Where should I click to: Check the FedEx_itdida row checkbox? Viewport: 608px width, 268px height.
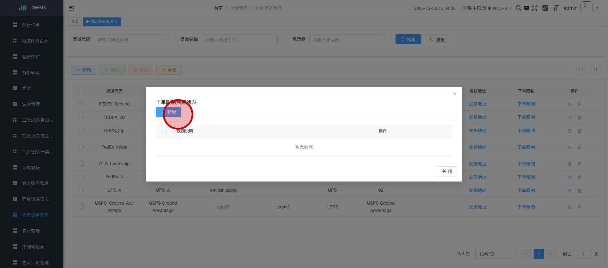[81, 147]
